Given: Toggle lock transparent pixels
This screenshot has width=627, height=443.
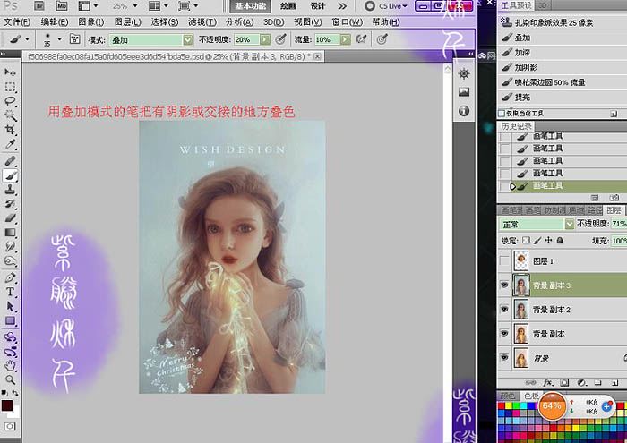Looking at the screenshot, I should [527, 240].
